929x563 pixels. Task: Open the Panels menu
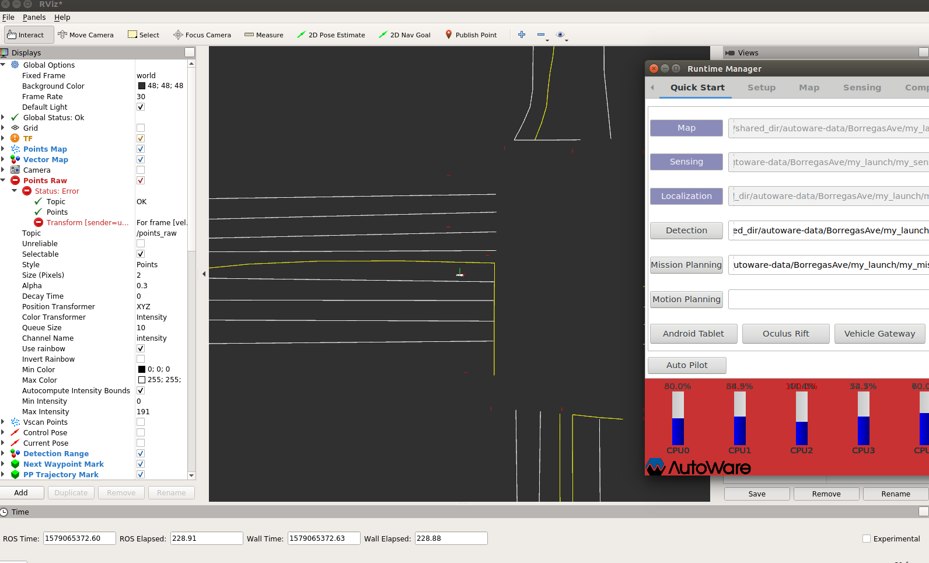(x=34, y=17)
